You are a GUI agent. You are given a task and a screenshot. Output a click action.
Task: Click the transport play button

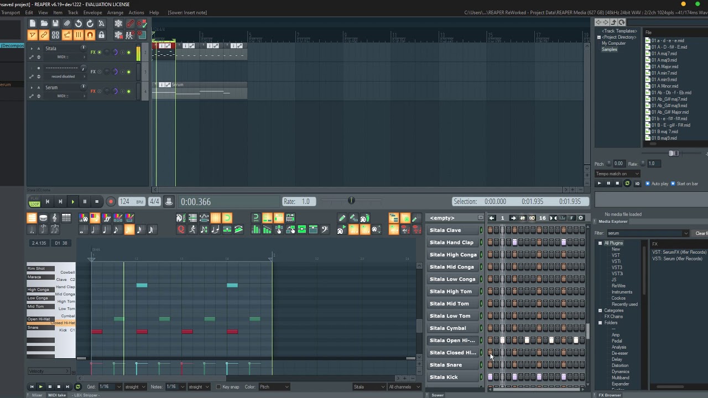point(72,202)
